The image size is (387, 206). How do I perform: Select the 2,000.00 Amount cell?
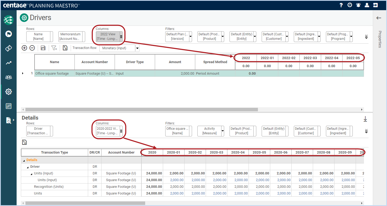pyautogui.click(x=175, y=73)
